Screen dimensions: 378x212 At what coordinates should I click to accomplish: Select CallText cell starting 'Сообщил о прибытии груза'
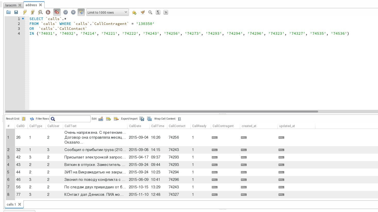95,150
